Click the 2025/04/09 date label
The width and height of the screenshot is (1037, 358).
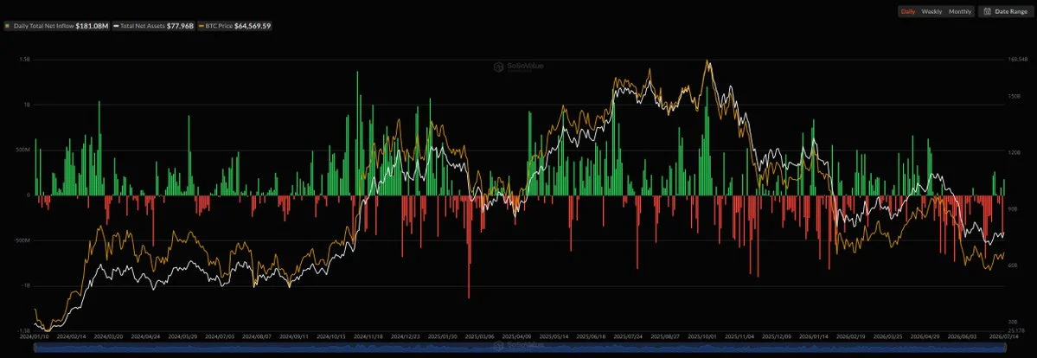[516, 336]
